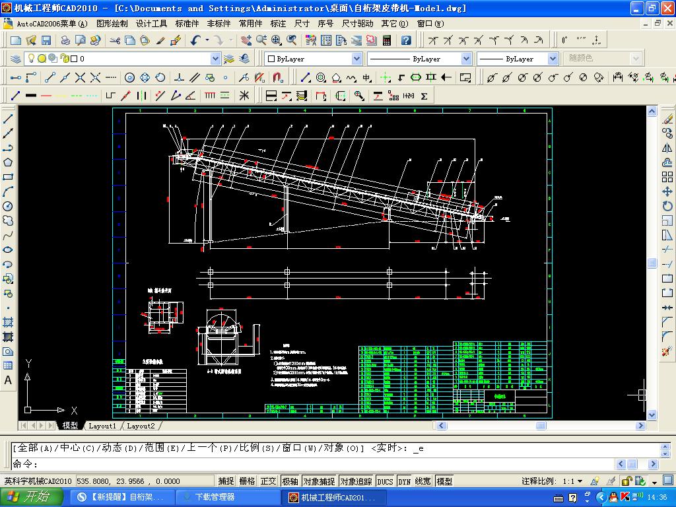Select the Rectangle draw tool
This screenshot has width=676, height=507.
[x=8, y=177]
